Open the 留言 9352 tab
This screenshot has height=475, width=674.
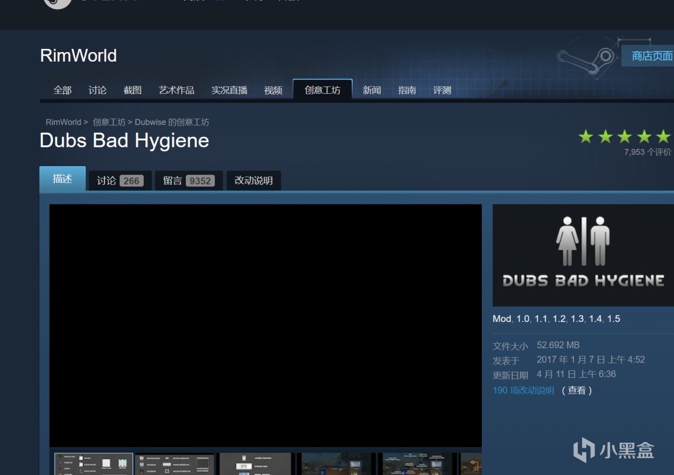click(189, 180)
